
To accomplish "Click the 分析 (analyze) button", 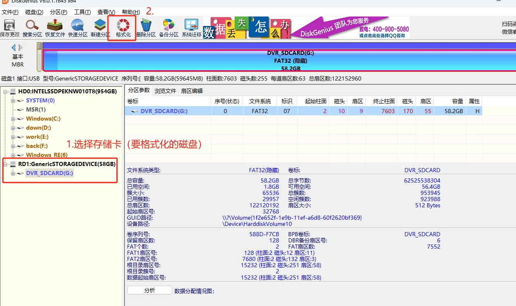I will [x=150, y=290].
